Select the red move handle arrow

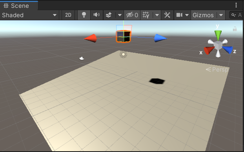point(91,38)
